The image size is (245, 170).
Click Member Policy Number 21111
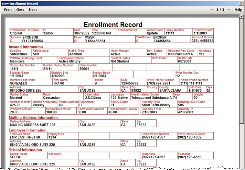(47, 69)
